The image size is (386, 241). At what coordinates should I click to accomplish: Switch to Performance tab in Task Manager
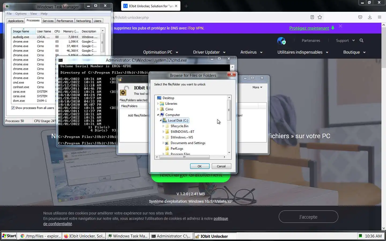tap(65, 21)
